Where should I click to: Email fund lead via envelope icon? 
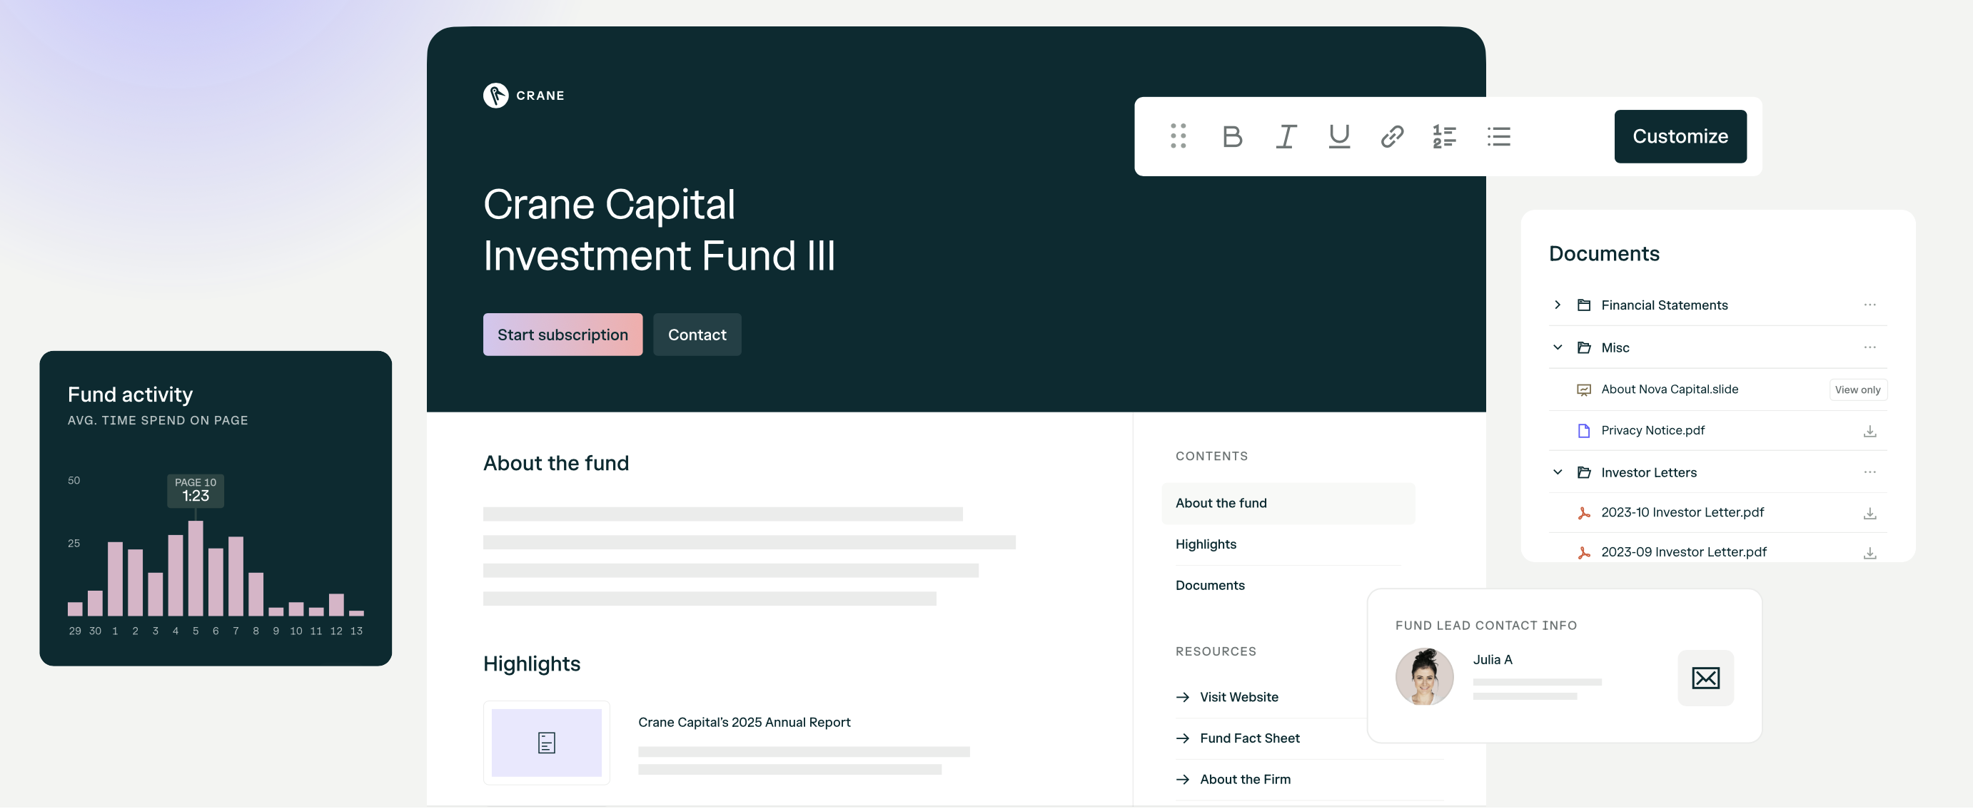coord(1705,678)
